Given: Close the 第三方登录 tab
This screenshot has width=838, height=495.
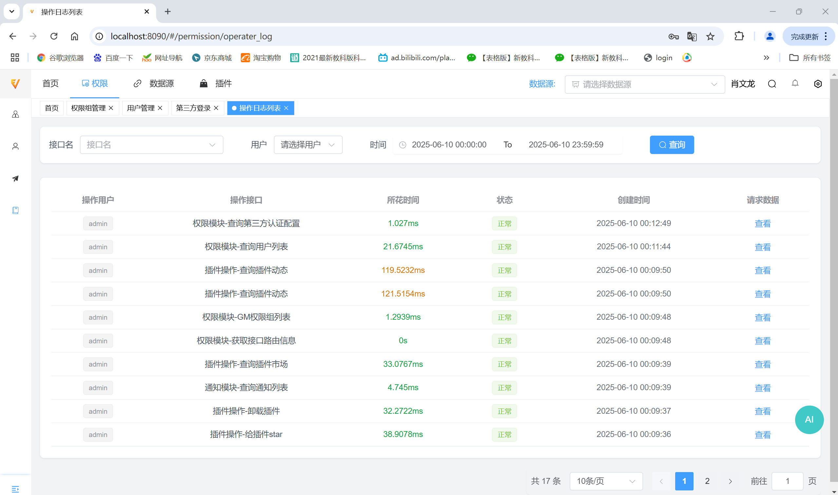Looking at the screenshot, I should click(x=216, y=108).
